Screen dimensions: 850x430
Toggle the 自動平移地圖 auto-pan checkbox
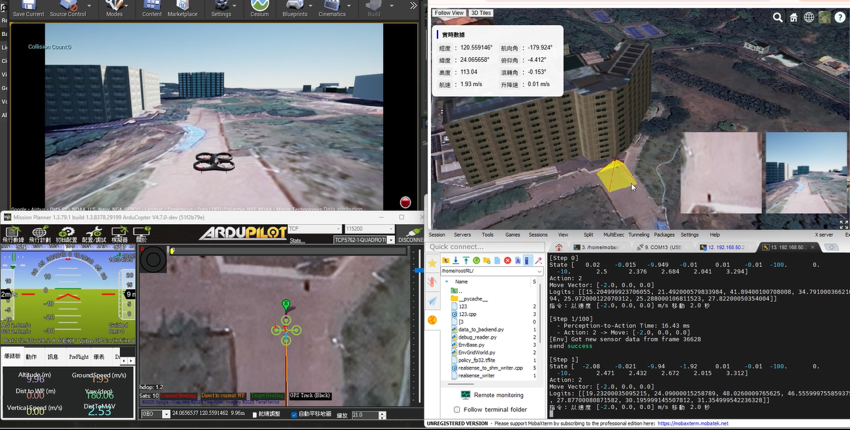coord(294,415)
